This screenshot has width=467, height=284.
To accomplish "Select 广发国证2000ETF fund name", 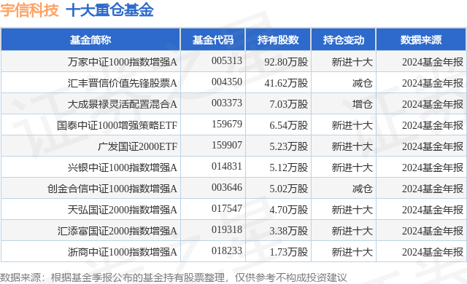I will point(138,146).
